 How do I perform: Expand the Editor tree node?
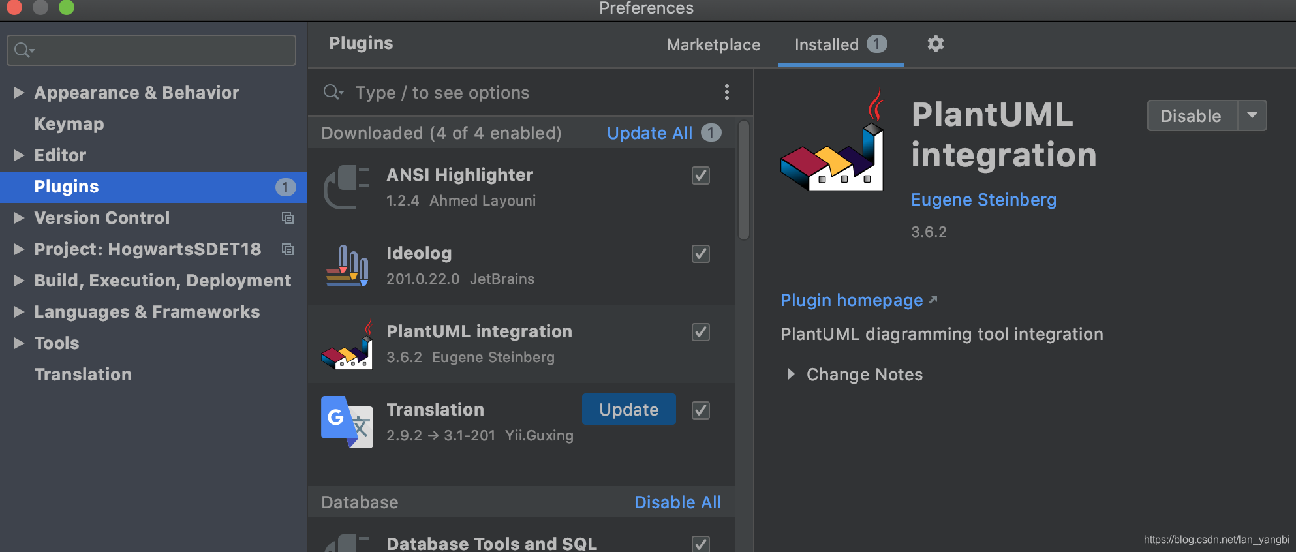point(19,155)
